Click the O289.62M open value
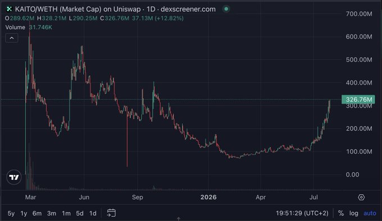This screenshot has height=221, width=382. 20,19
